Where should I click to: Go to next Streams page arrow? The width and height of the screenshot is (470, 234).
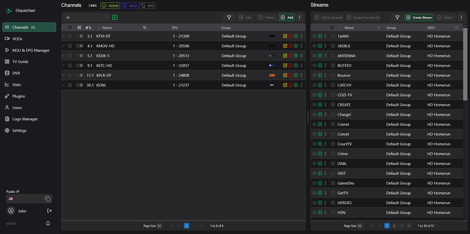pos(401,226)
